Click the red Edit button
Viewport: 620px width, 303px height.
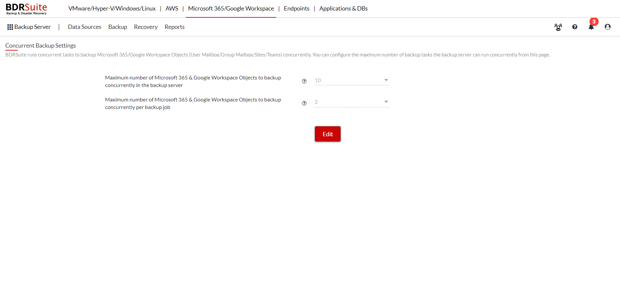(x=328, y=134)
